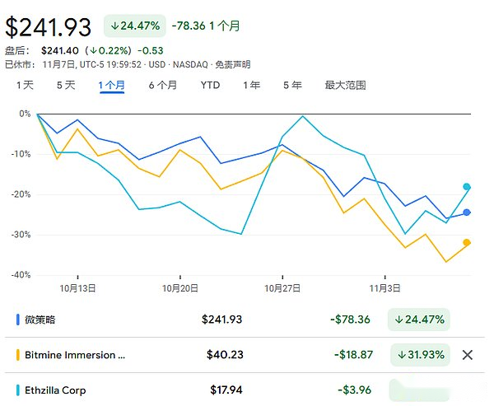The width and height of the screenshot is (494, 406).
Task: Toggle the 31.93% badge in Bitmine row
Action: [420, 355]
